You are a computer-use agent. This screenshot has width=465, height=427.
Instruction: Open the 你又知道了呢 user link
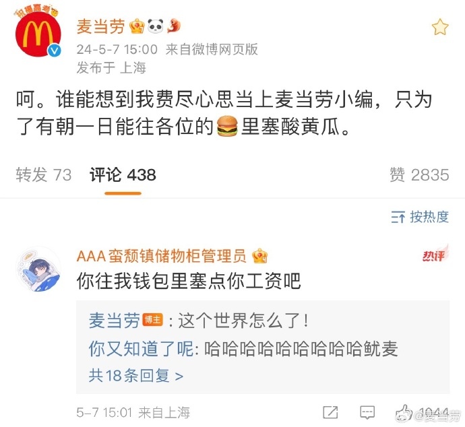(141, 348)
